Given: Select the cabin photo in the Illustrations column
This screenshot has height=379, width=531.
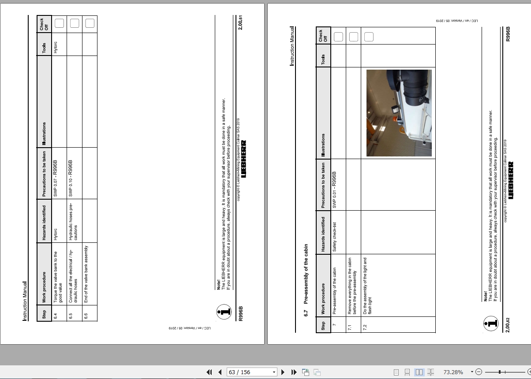Looking at the screenshot, I should (x=398, y=114).
